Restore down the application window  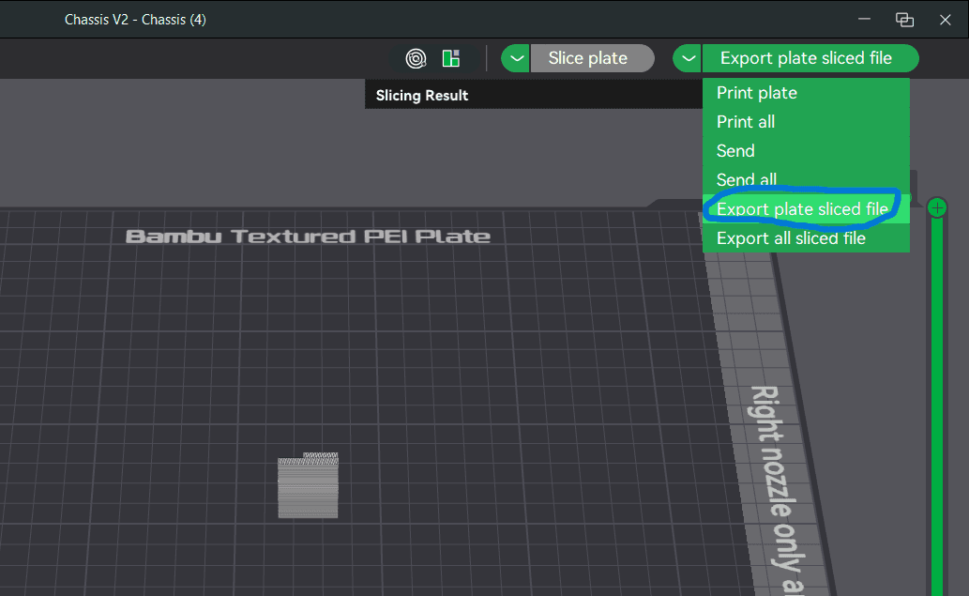pyautogui.click(x=904, y=20)
